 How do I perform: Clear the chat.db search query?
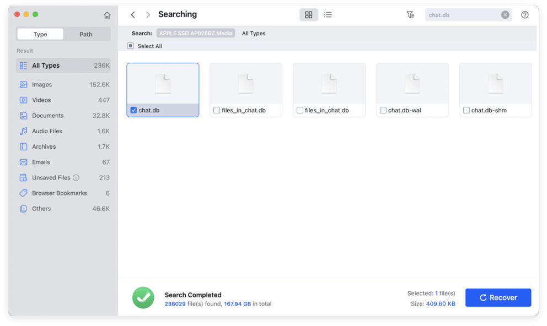pyautogui.click(x=505, y=14)
